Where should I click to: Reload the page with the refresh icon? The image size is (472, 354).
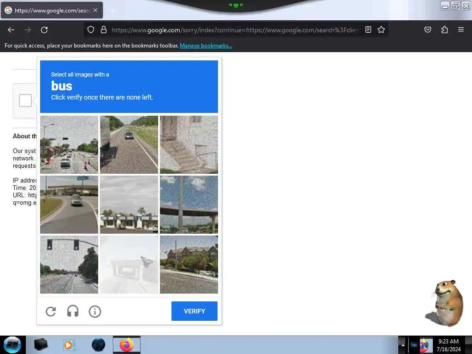click(44, 30)
